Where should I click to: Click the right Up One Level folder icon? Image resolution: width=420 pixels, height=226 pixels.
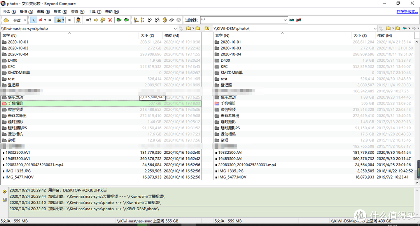[398, 28]
